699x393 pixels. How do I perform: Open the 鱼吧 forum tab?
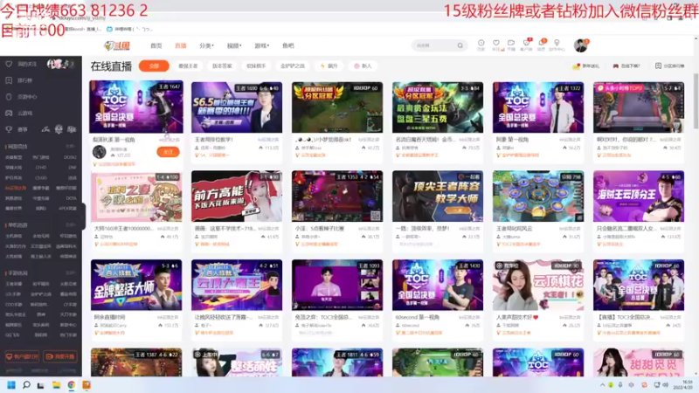[x=288, y=46]
